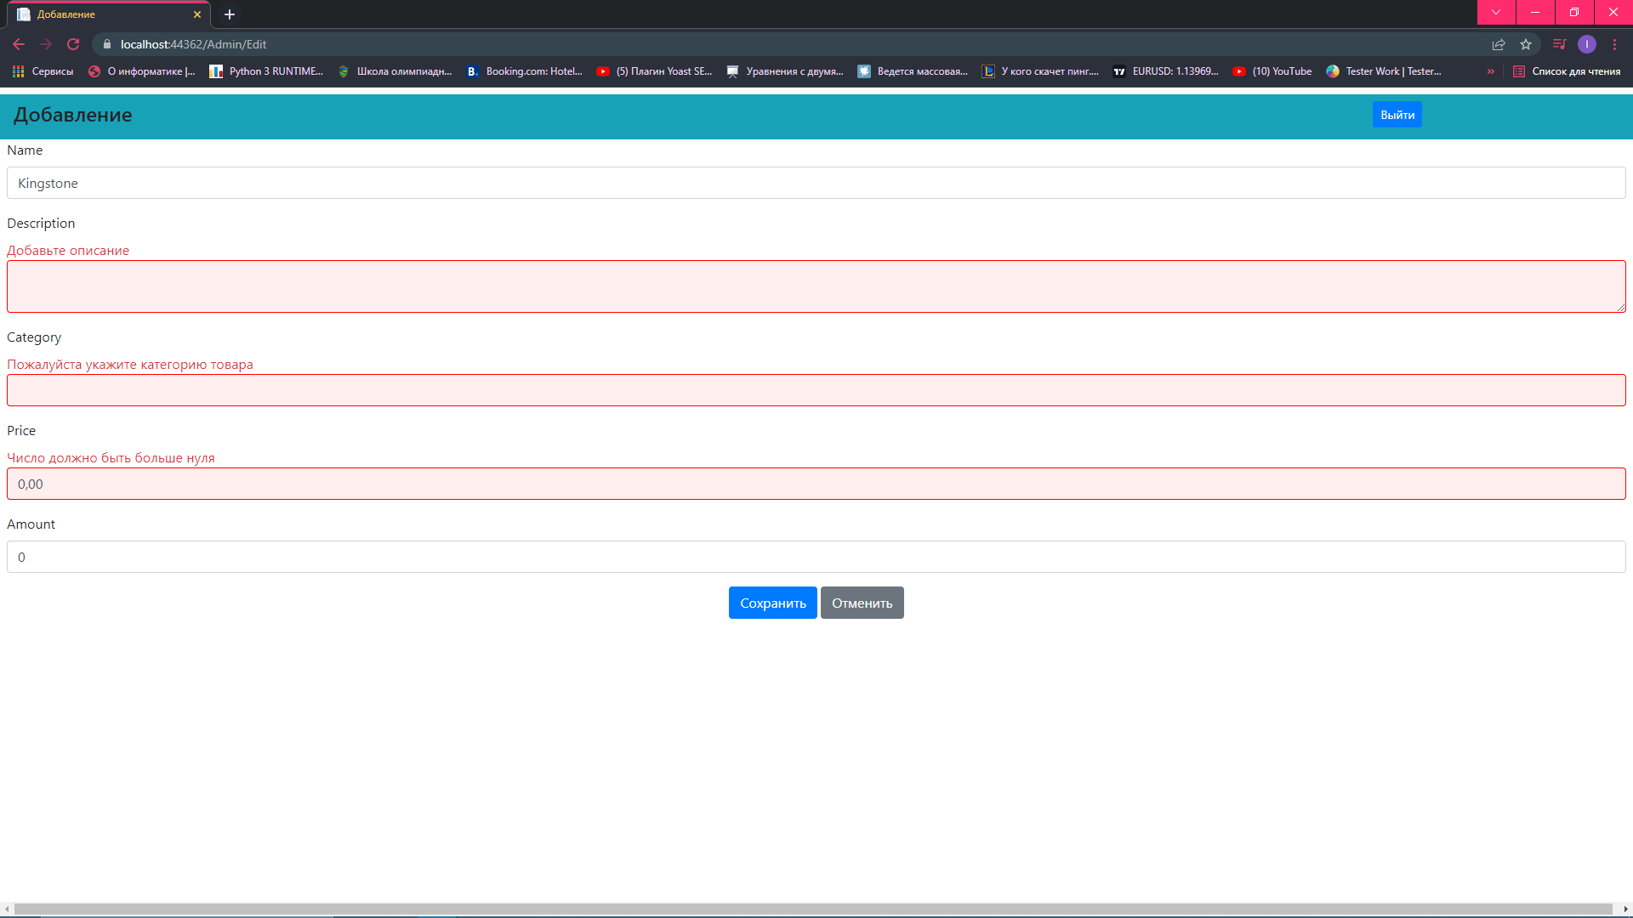Screen dimensions: 1633x918
Task: Open the Python 3 RUNTIME bookmark
Action: [266, 71]
